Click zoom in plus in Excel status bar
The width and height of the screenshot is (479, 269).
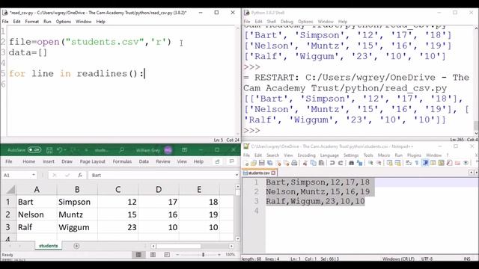(219, 254)
